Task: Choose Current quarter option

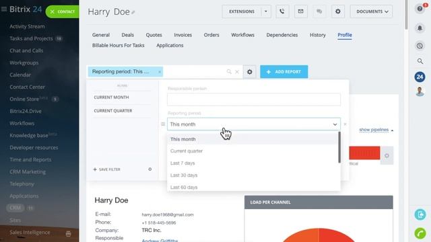Action: click(x=253, y=151)
